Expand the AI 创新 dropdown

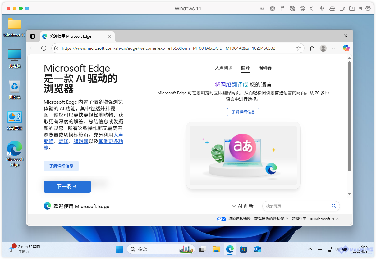pos(243,206)
